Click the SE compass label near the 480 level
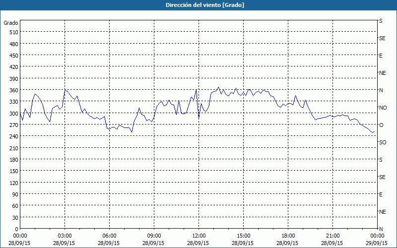The width and height of the screenshot is (397, 248). [x=382, y=38]
